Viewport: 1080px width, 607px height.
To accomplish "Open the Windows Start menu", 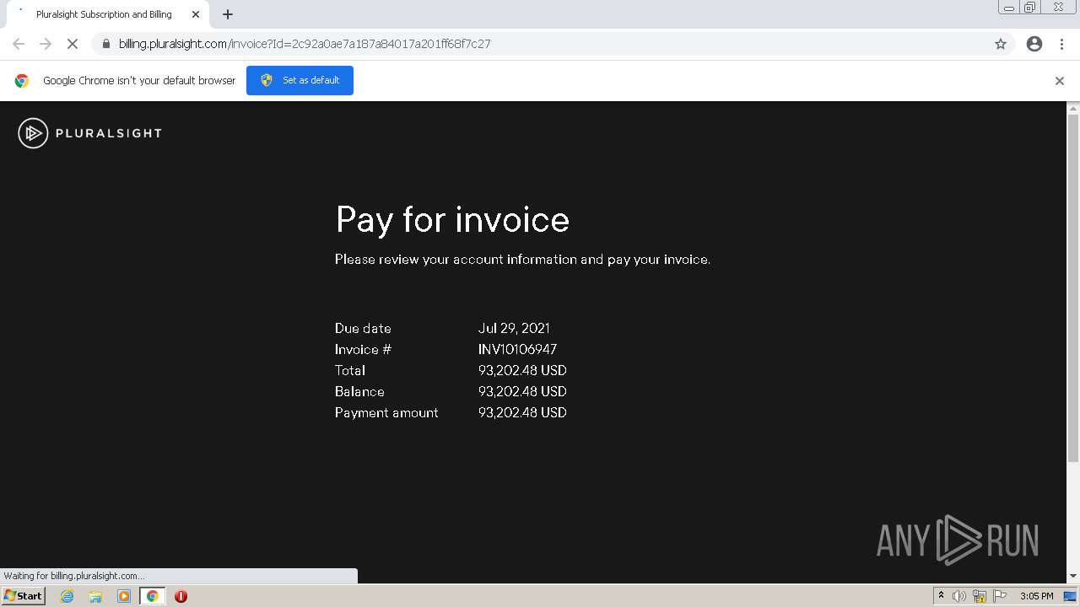I will [24, 596].
